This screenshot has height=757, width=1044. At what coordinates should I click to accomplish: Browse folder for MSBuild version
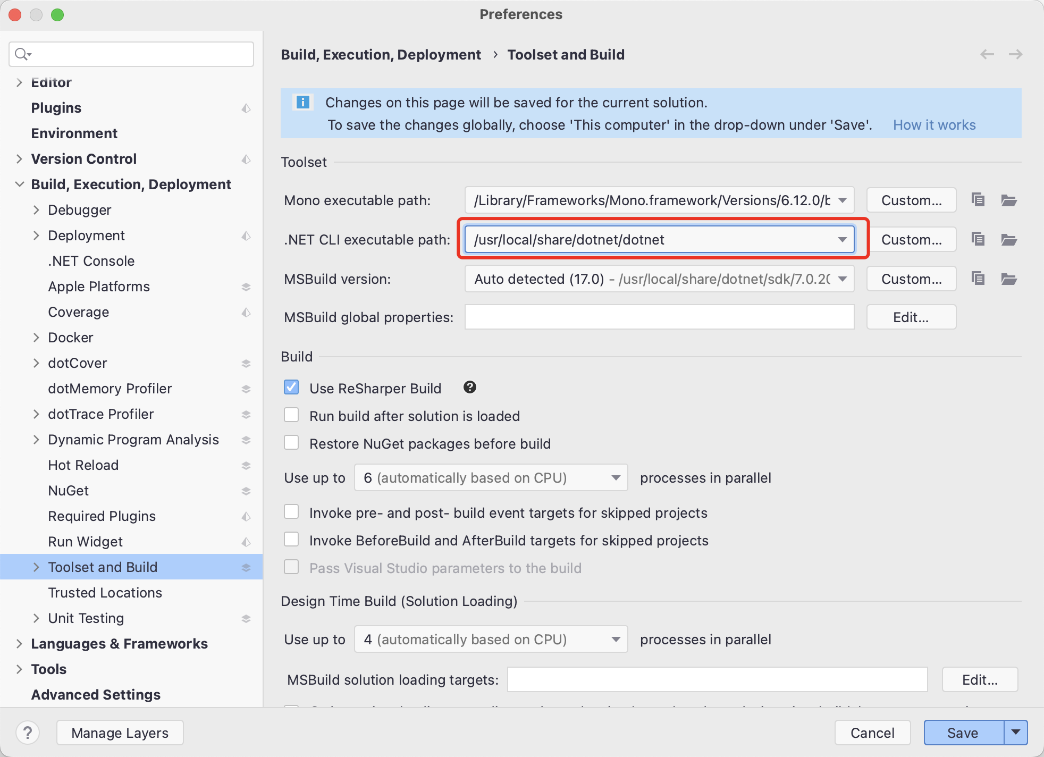click(1009, 279)
